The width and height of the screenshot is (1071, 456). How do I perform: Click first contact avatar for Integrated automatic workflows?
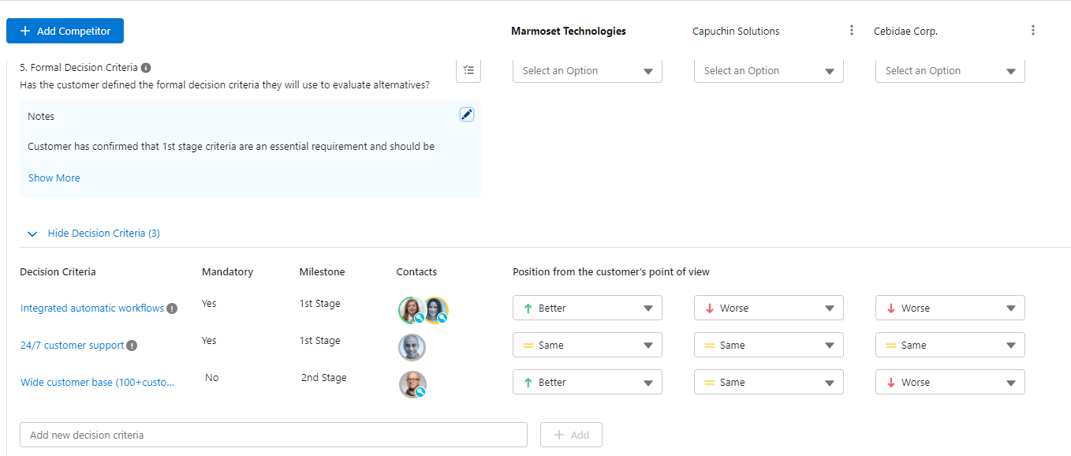pyautogui.click(x=411, y=310)
